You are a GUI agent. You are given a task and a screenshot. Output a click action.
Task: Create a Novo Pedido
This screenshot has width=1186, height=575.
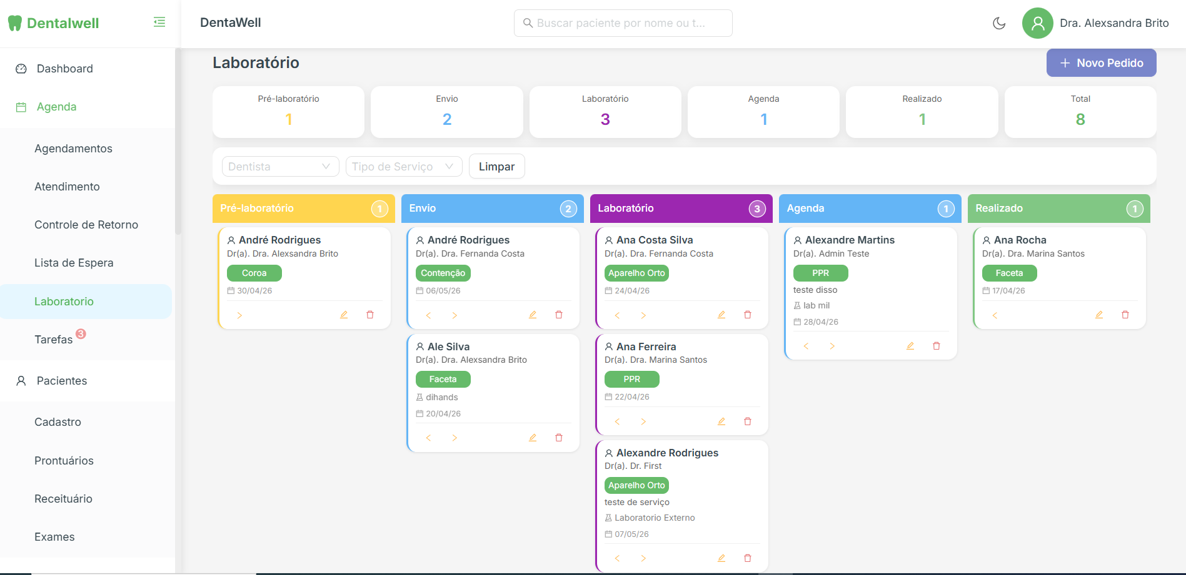[1101, 63]
